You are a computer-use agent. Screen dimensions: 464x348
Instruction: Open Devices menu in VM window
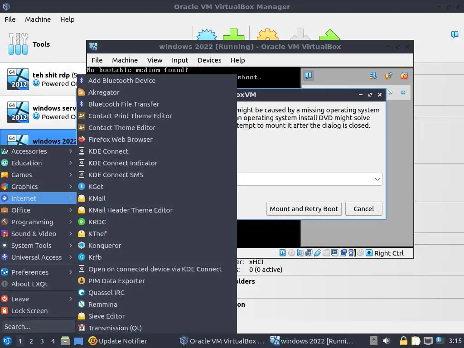209,60
